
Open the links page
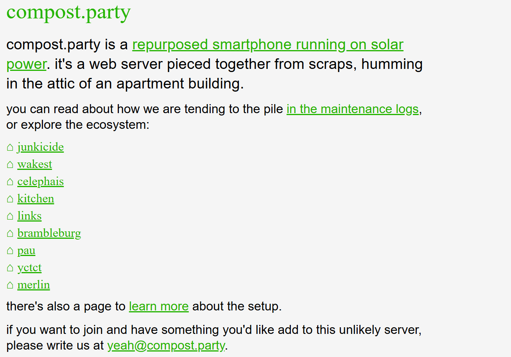click(x=29, y=216)
